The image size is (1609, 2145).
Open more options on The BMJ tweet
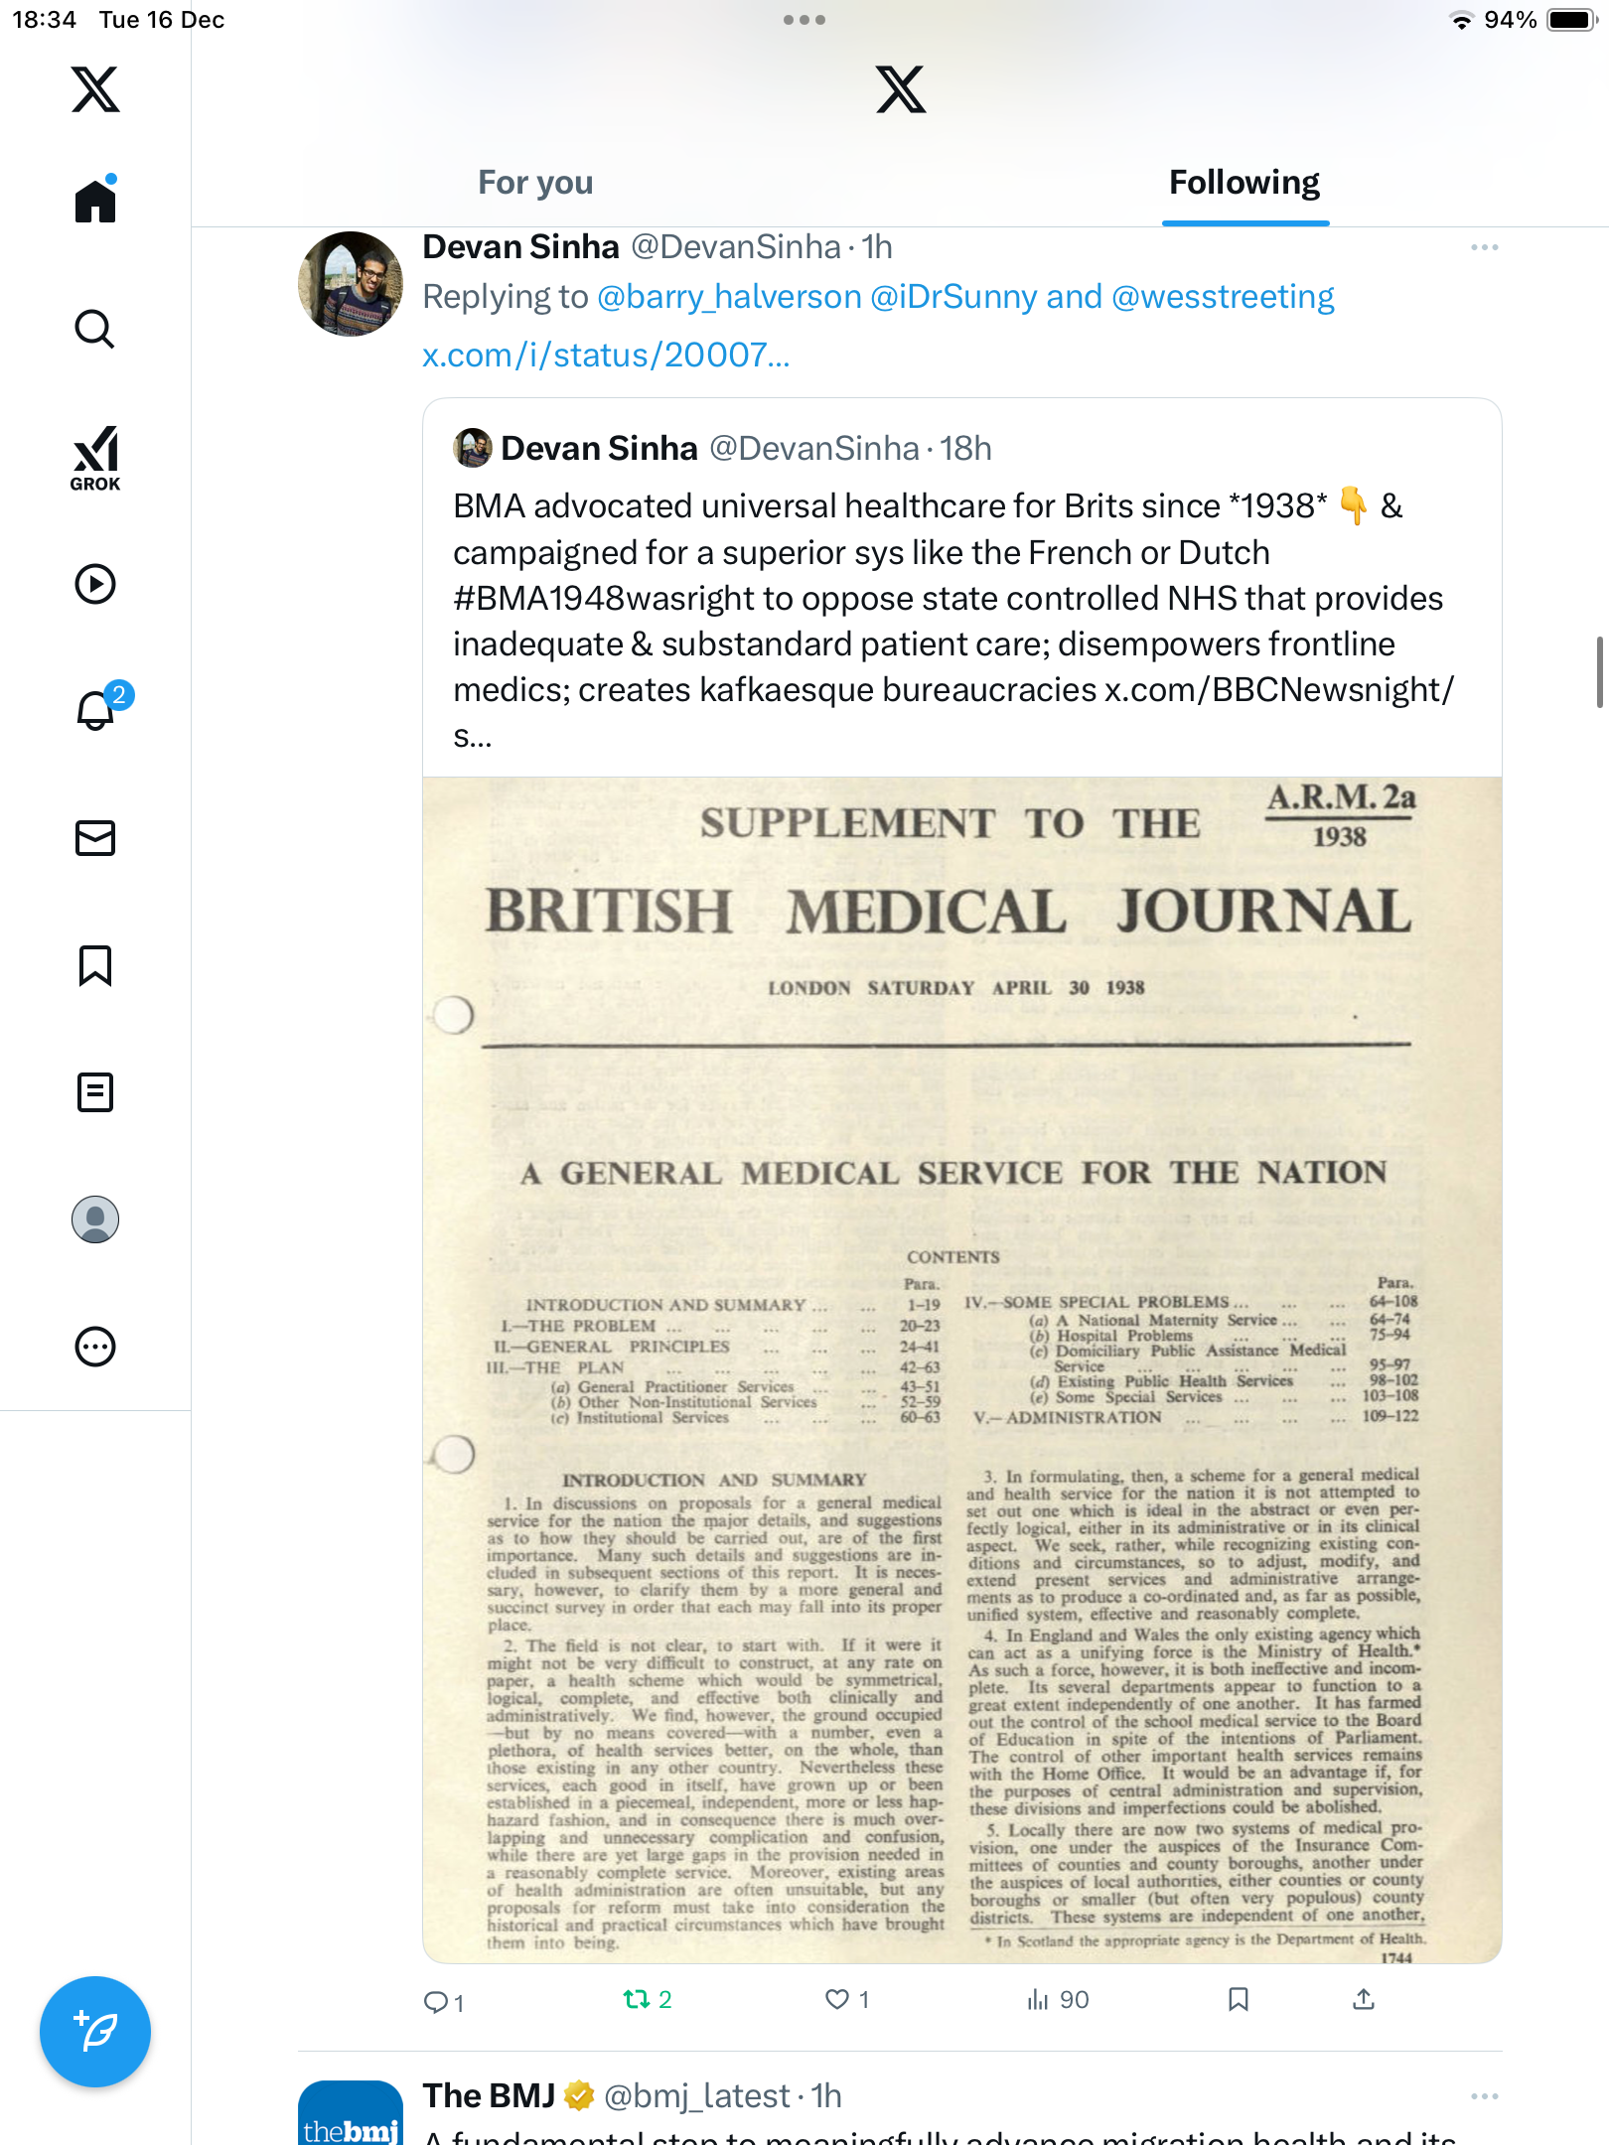pyautogui.click(x=1484, y=2095)
